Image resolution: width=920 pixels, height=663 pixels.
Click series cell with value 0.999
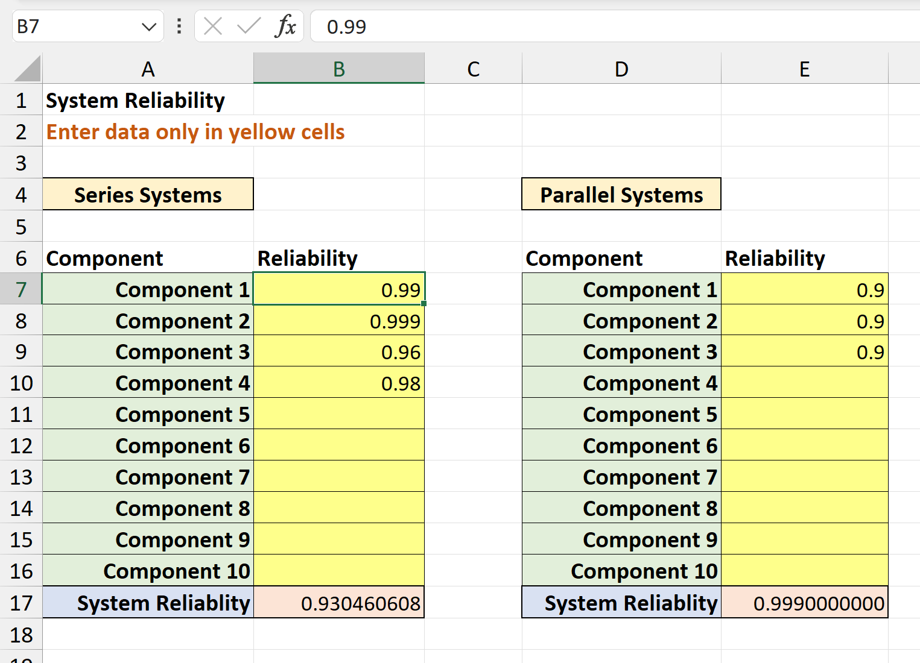click(x=339, y=320)
